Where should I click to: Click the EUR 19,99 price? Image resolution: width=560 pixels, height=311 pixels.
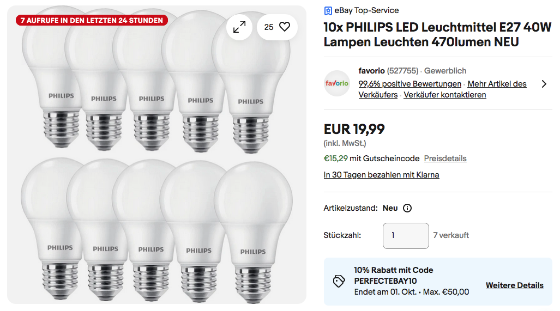[x=354, y=129]
